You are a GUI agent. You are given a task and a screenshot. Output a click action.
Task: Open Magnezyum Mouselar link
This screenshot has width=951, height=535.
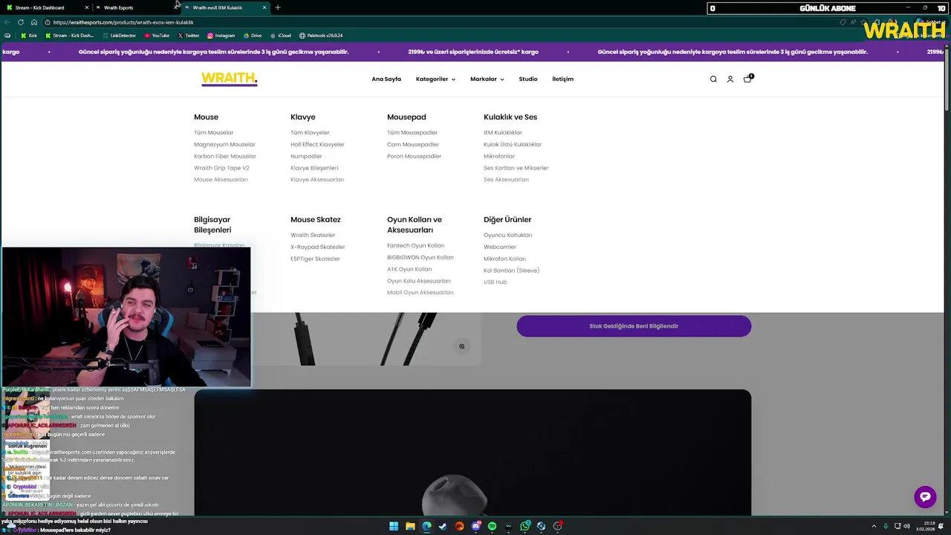point(224,144)
